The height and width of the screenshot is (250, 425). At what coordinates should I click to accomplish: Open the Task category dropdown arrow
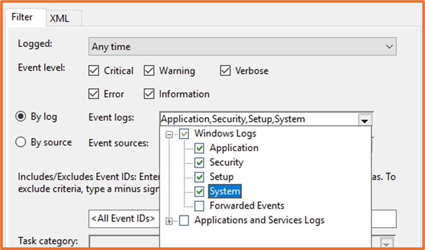(x=386, y=243)
